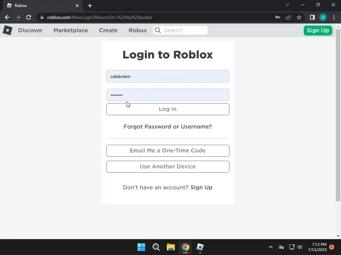Click the scrollbar up arrow
Screen dimensions: 341x255
[x=338, y=26]
